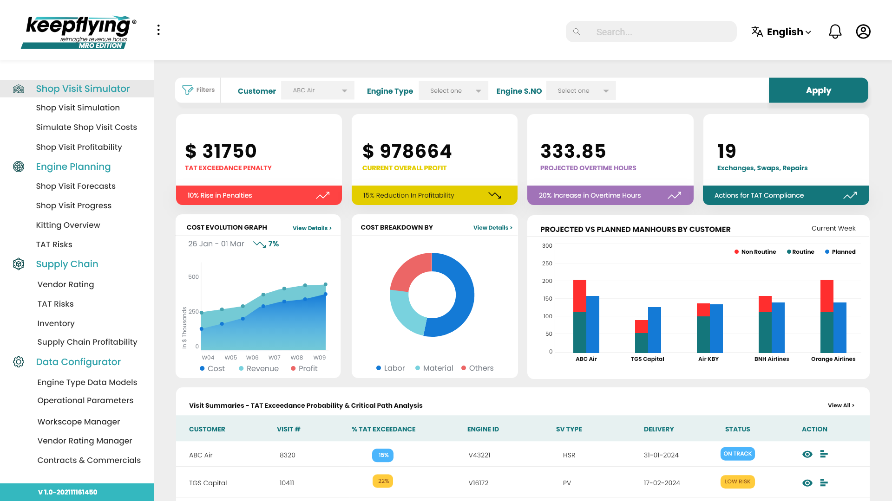The image size is (892, 501).
Task: Open the user profile icon
Action: click(863, 32)
